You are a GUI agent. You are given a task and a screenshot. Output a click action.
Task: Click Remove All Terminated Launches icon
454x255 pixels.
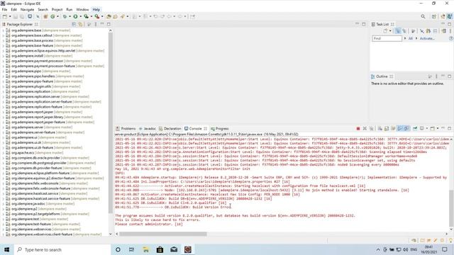(x=372, y=128)
